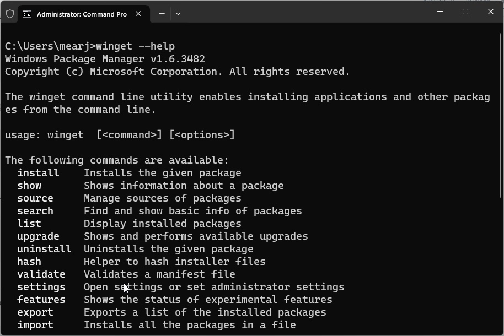Click the export command in the list
504x336 pixels.
35,312
